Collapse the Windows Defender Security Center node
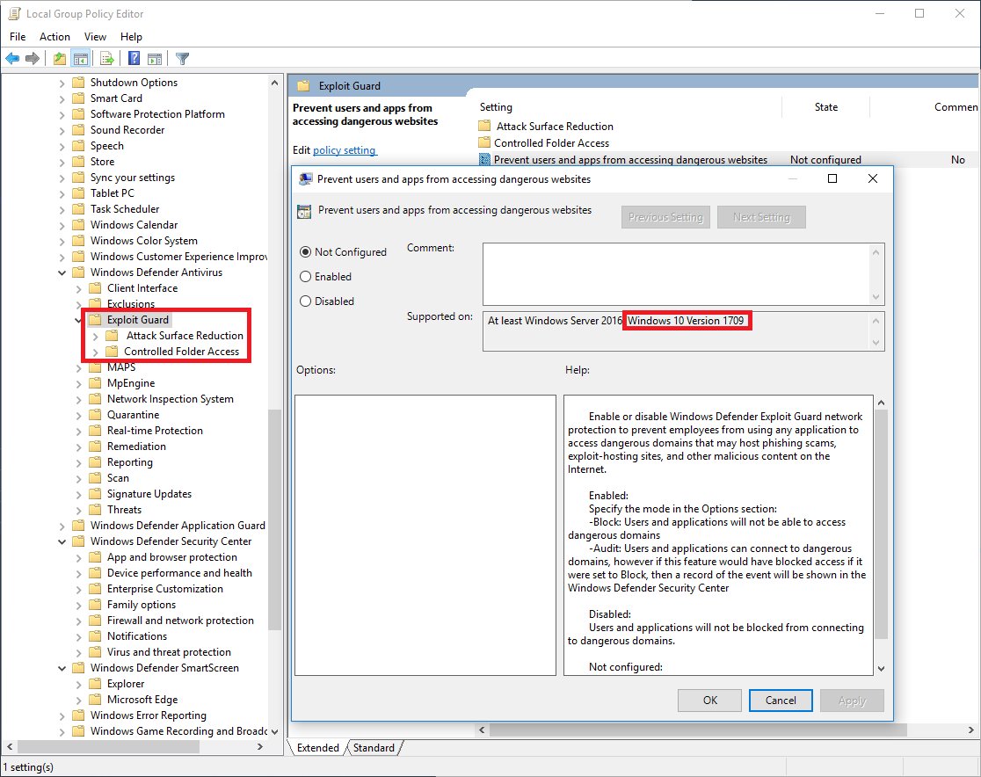The image size is (981, 777). click(x=62, y=541)
